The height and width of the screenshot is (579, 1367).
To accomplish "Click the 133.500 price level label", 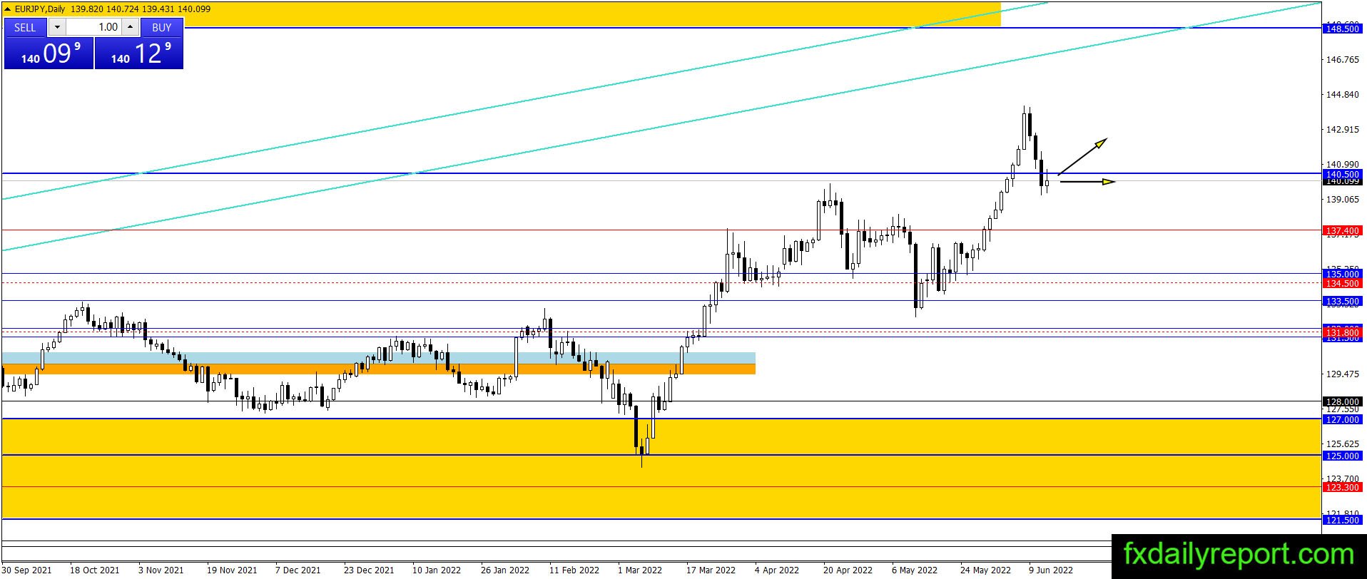I will pos(1342,302).
